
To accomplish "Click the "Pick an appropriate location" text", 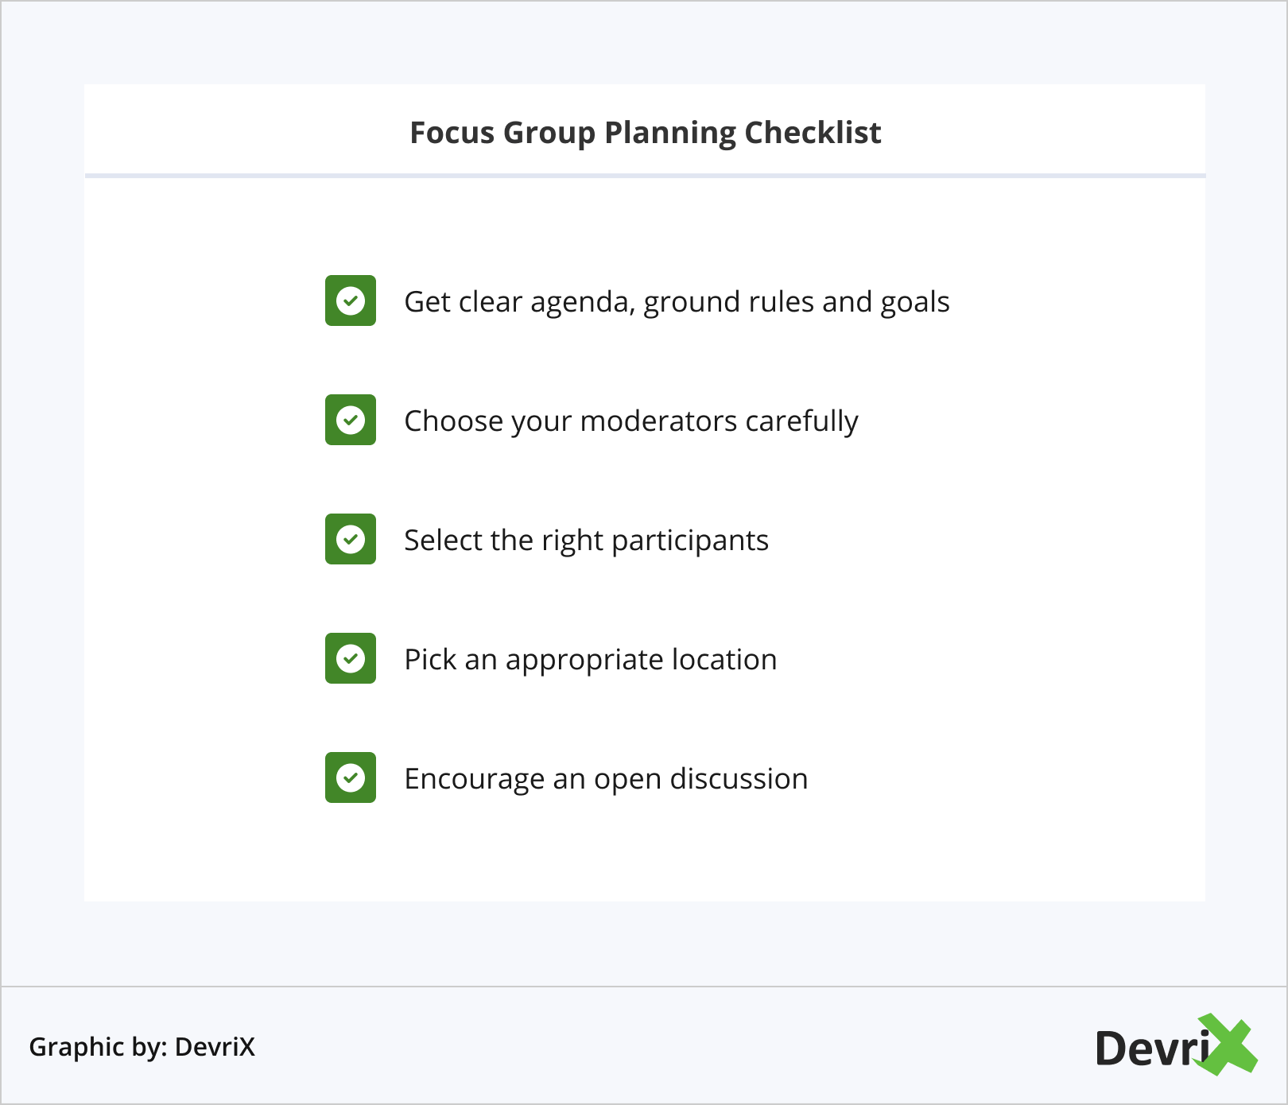I will click(590, 660).
